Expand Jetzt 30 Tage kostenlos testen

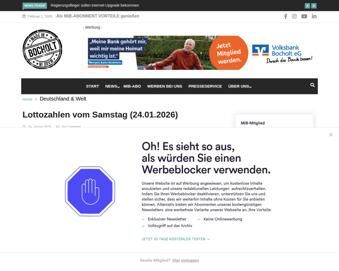coord(175,239)
